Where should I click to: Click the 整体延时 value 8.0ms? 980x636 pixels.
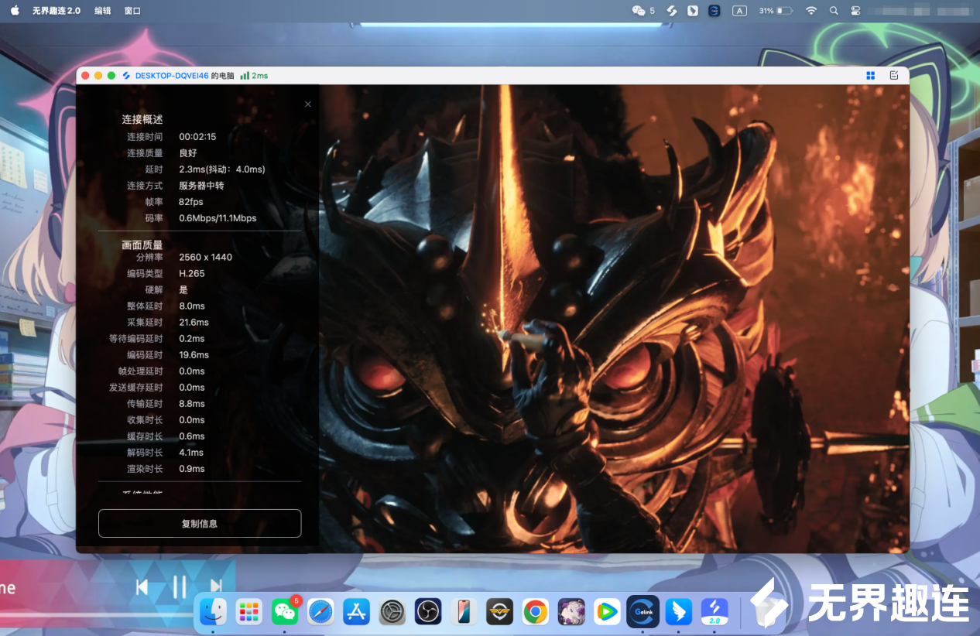pos(192,306)
